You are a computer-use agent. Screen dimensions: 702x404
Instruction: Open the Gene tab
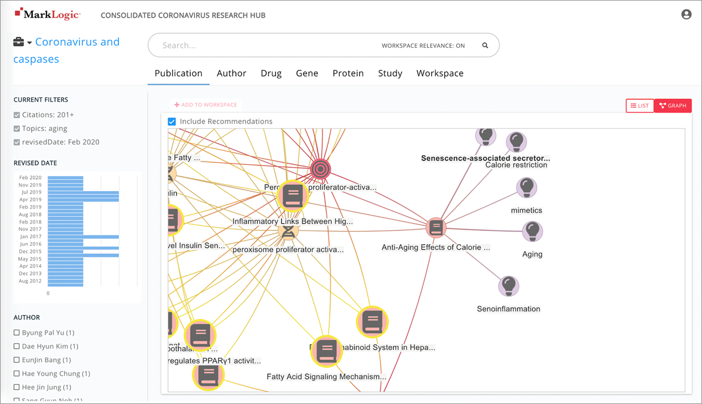click(x=307, y=73)
